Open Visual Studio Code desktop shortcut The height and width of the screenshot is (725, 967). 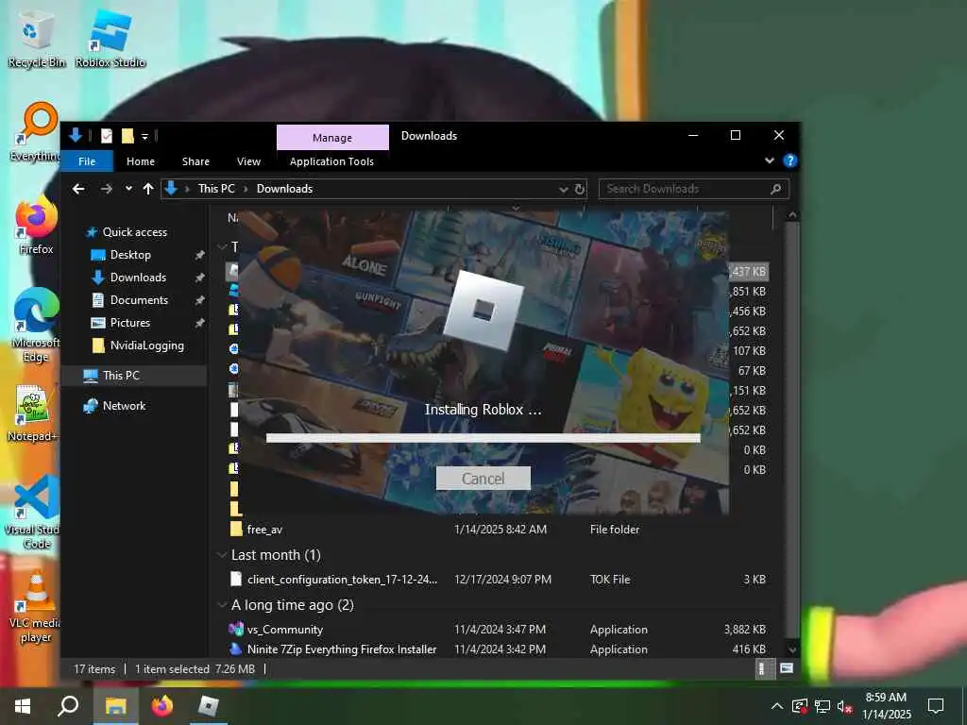[x=34, y=512]
